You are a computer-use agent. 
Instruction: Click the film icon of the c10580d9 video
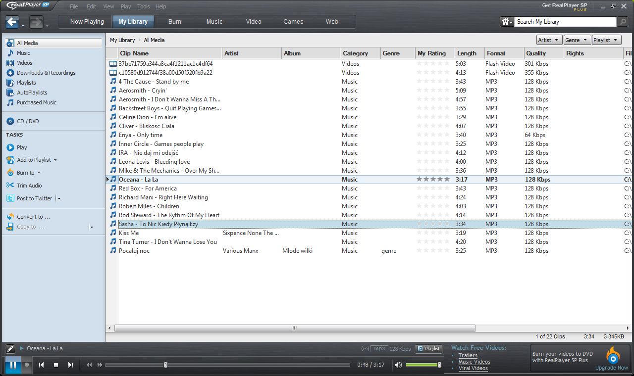pos(113,73)
